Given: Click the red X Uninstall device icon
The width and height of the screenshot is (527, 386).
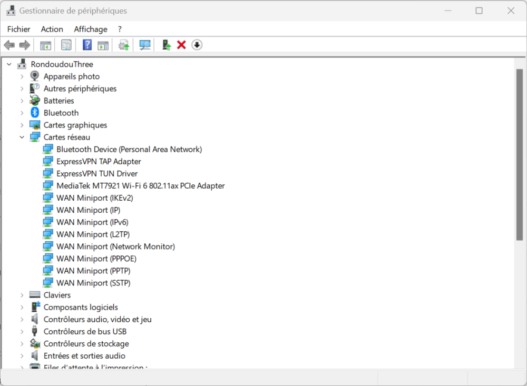Looking at the screenshot, I should [x=181, y=45].
